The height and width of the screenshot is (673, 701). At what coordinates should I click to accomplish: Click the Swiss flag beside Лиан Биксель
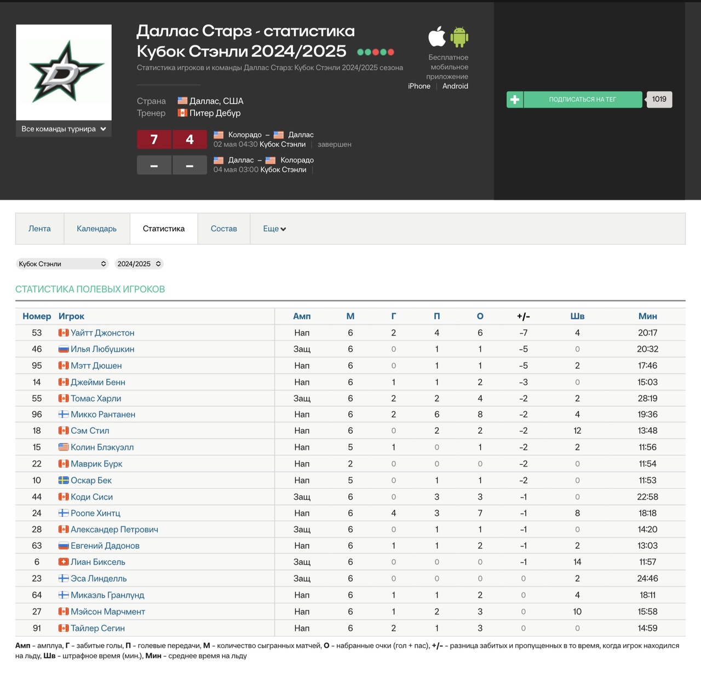pos(64,562)
